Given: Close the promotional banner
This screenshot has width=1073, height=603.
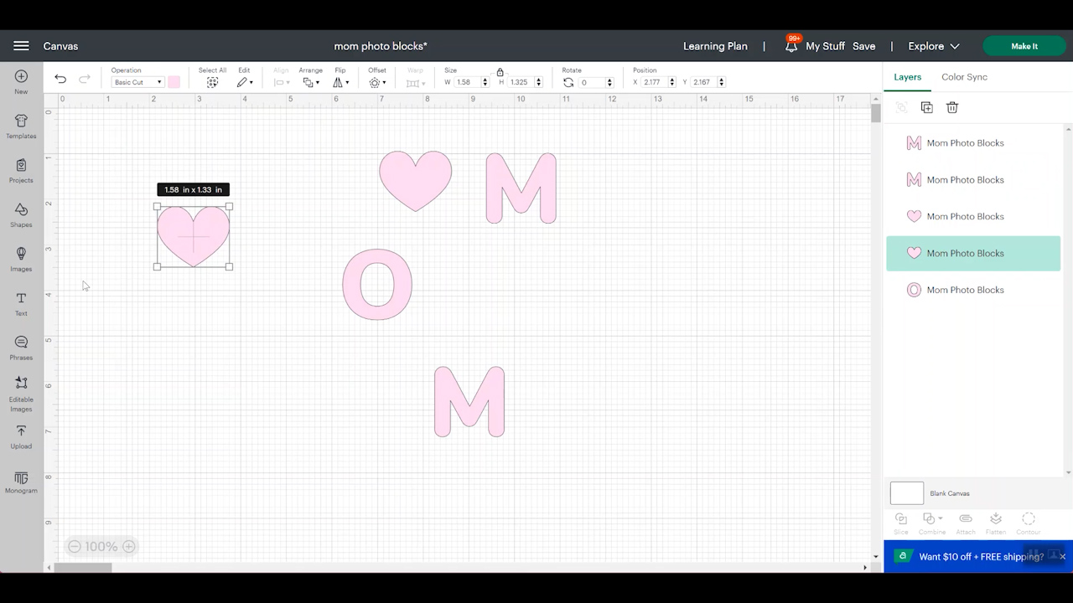Looking at the screenshot, I should [1062, 557].
